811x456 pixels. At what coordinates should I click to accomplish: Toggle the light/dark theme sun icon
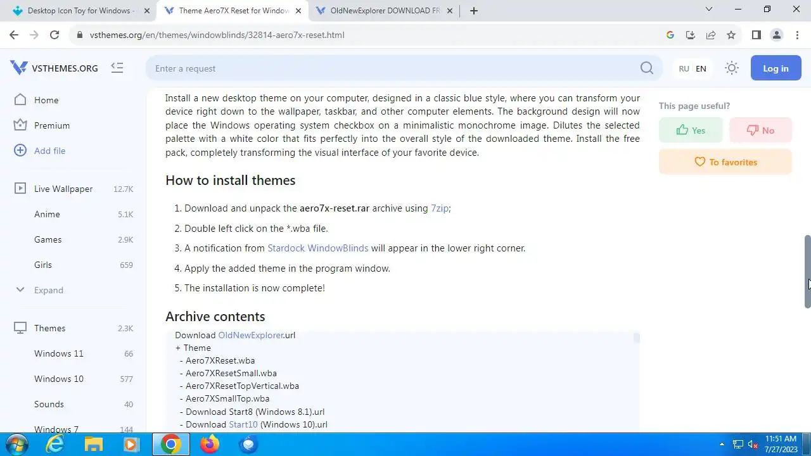732,68
